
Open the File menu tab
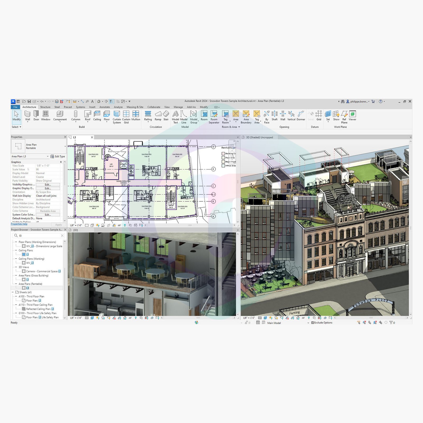(x=15, y=107)
